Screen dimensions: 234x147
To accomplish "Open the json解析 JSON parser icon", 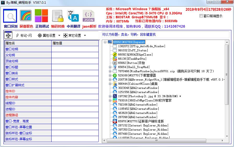I will click(x=88, y=16).
